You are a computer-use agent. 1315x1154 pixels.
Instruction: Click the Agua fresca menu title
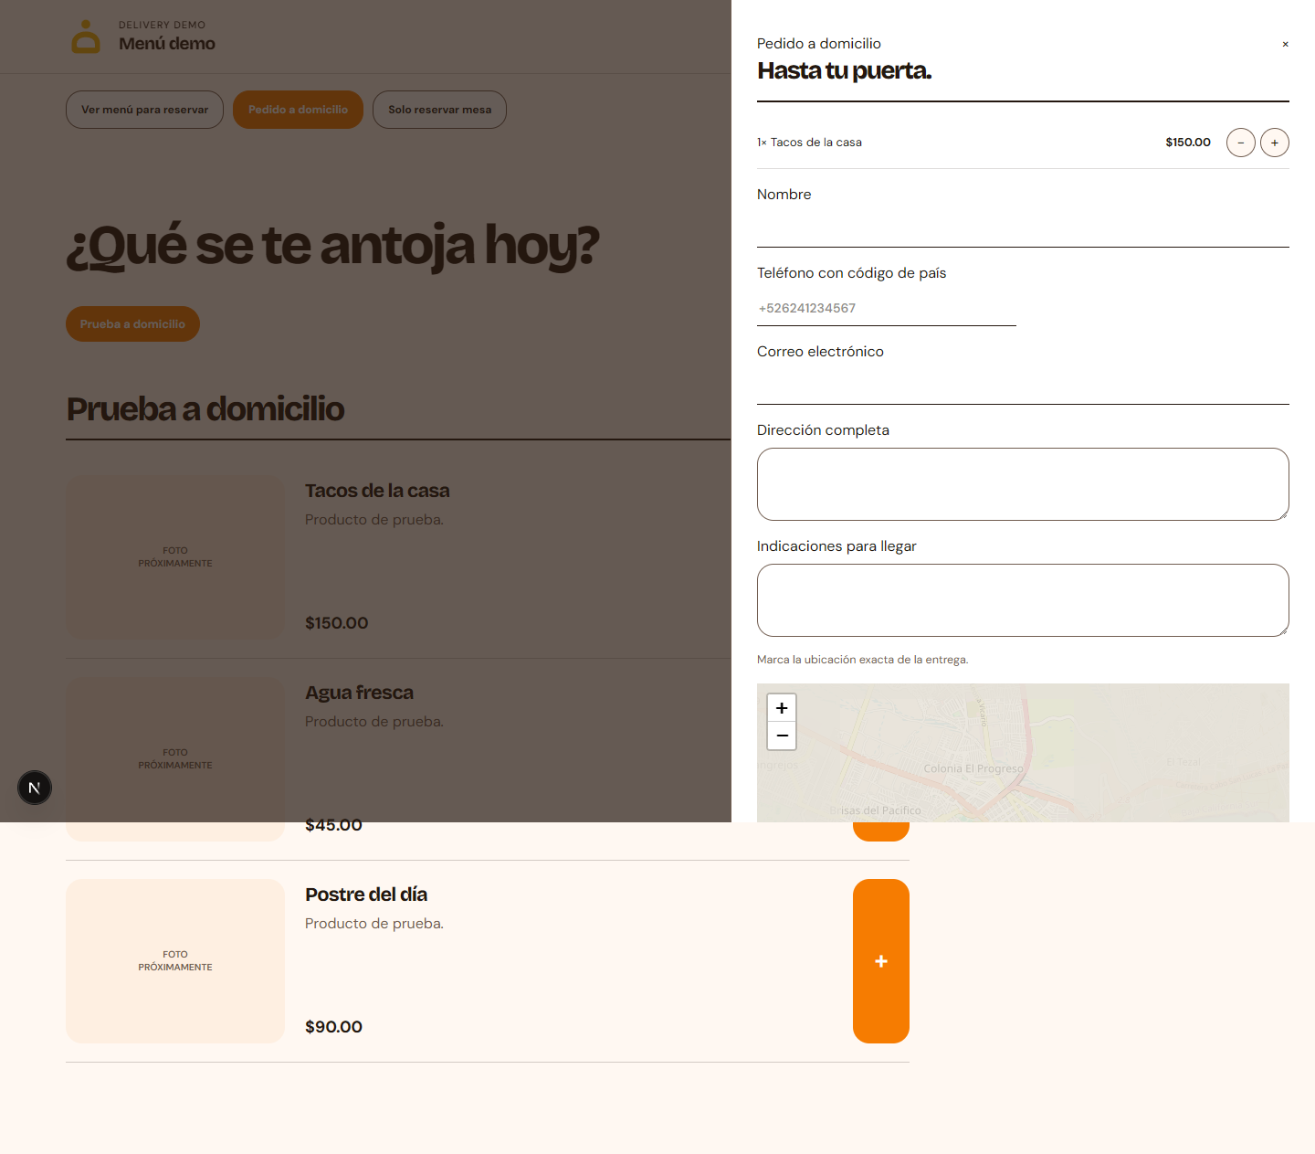[359, 693]
